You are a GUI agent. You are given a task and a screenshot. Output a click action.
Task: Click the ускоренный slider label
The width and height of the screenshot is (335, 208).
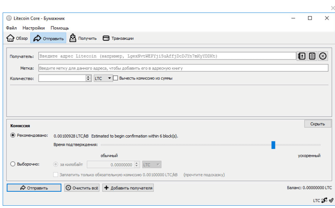[309, 156]
